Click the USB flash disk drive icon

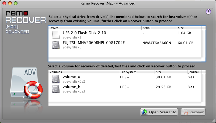(56, 35)
